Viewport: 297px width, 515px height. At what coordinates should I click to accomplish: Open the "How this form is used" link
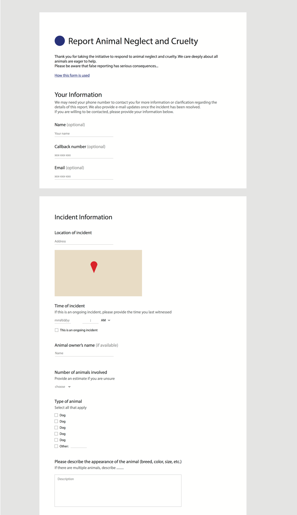tap(72, 75)
